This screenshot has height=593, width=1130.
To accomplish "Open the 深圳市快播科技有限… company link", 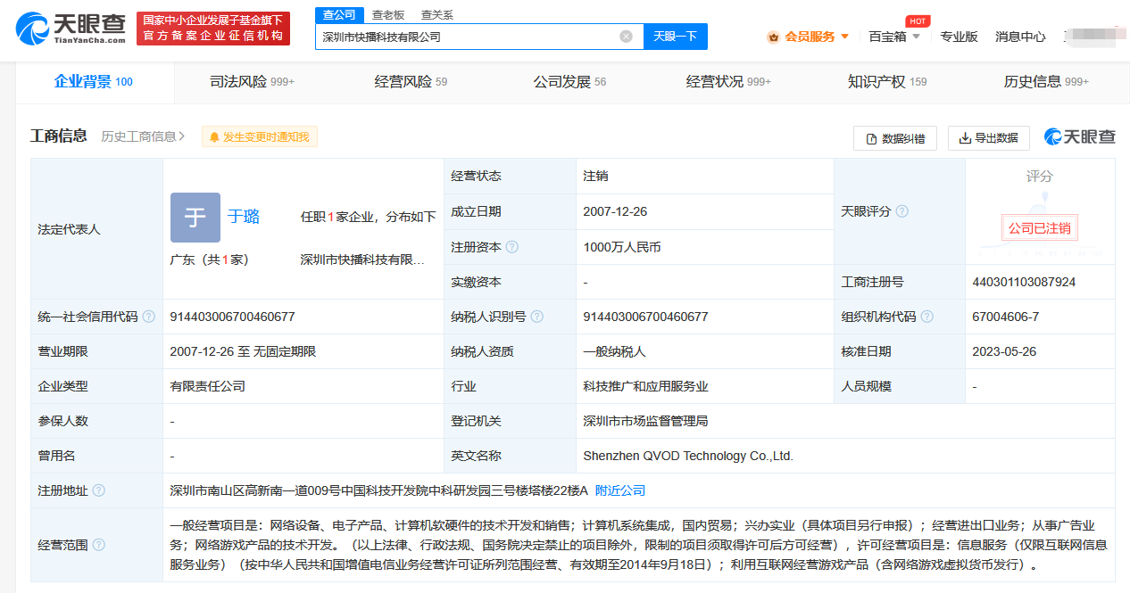I will coord(362,260).
